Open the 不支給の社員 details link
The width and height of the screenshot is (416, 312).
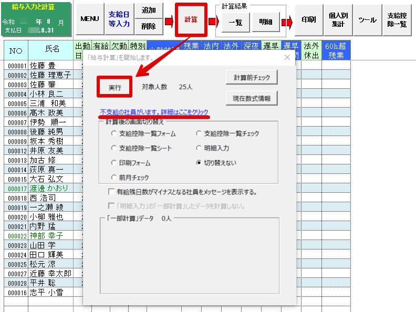(154, 112)
